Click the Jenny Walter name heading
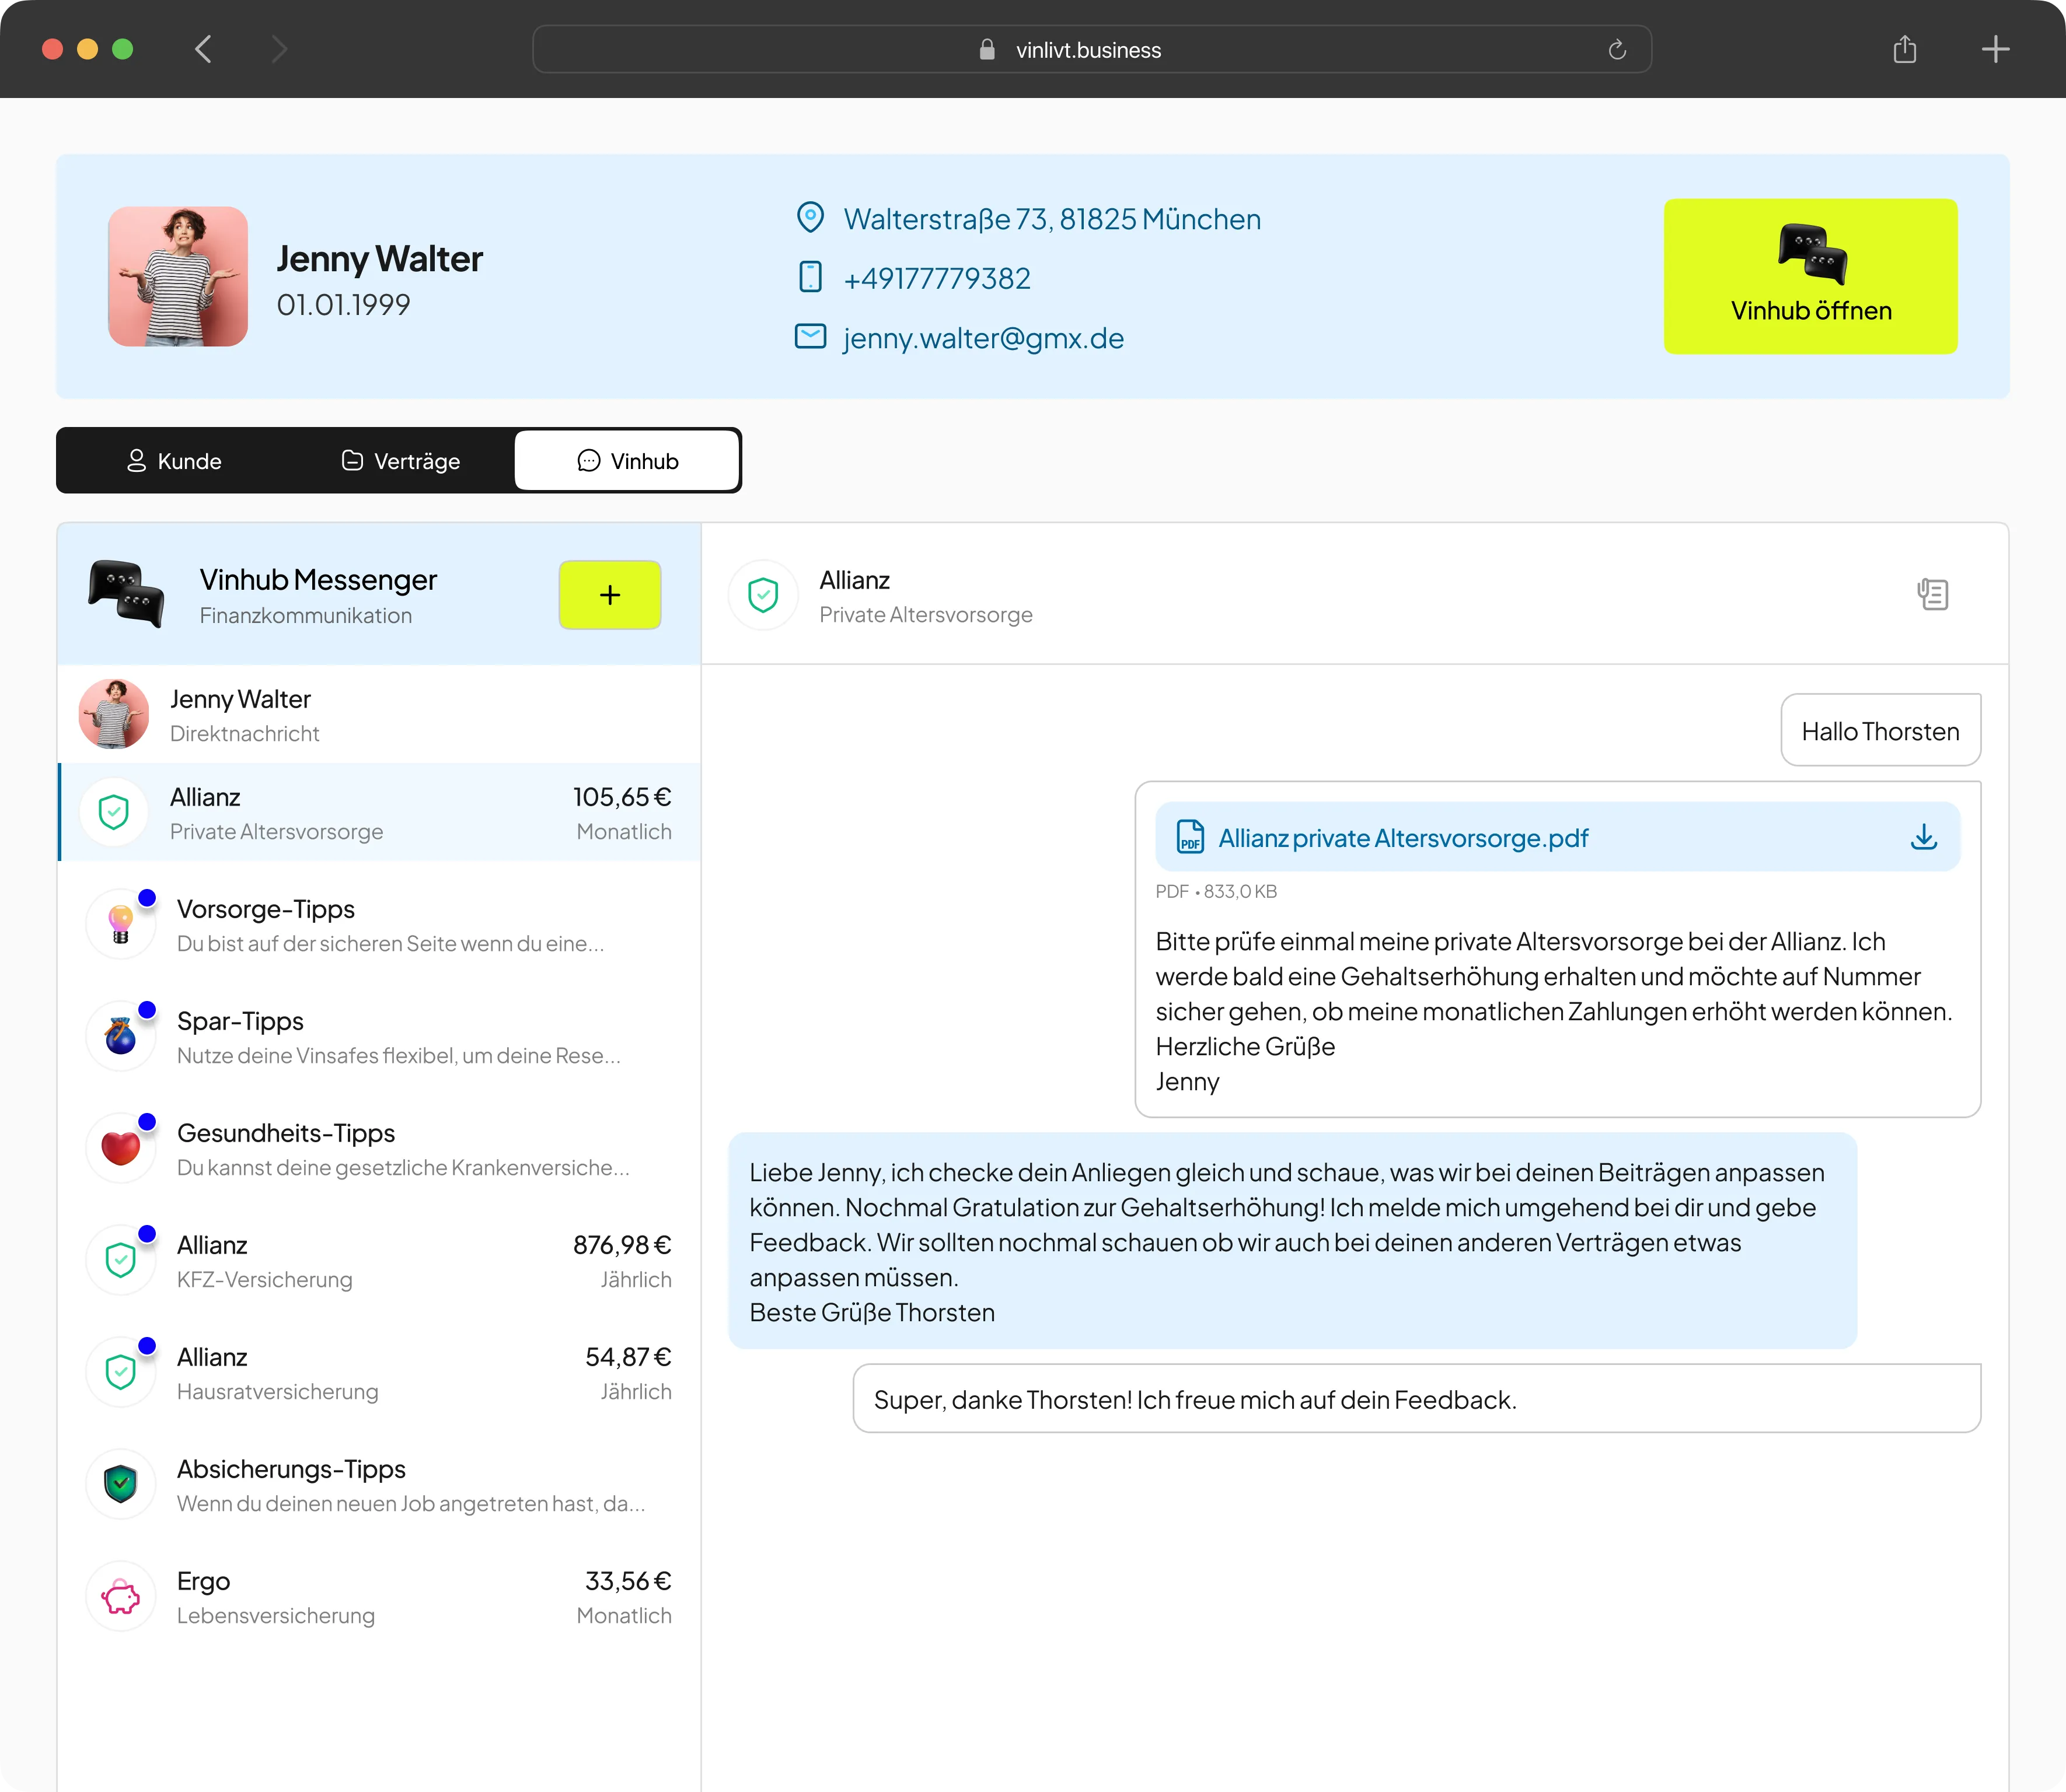 tap(379, 259)
